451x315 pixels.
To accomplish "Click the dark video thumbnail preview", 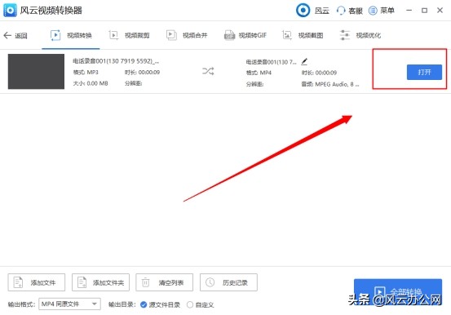I will click(x=36, y=72).
